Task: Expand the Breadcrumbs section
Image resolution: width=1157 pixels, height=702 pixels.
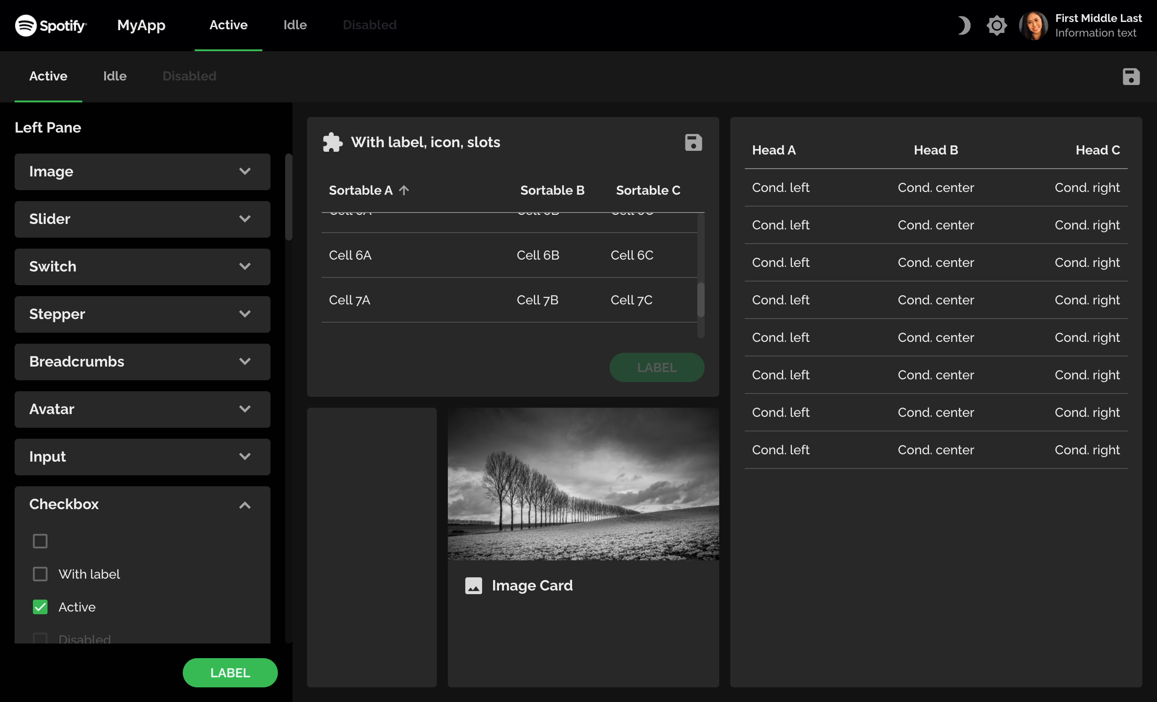Action: (142, 362)
